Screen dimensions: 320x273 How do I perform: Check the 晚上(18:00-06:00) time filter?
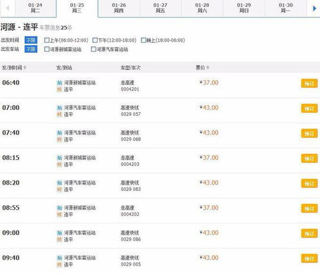(144, 40)
